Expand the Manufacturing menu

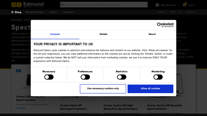click(x=35, y=12)
